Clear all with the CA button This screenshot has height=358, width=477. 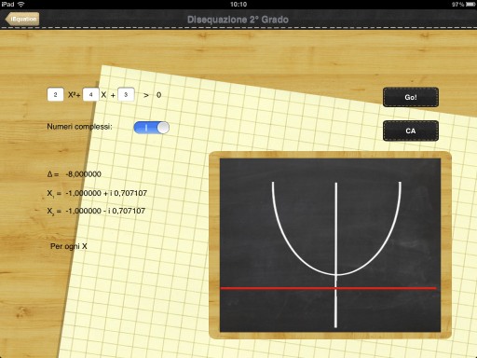[x=411, y=131]
